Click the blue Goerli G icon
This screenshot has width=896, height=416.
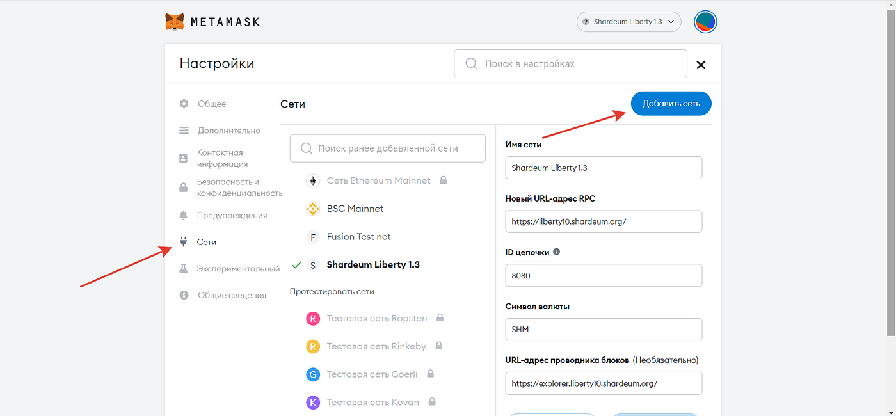click(x=313, y=374)
